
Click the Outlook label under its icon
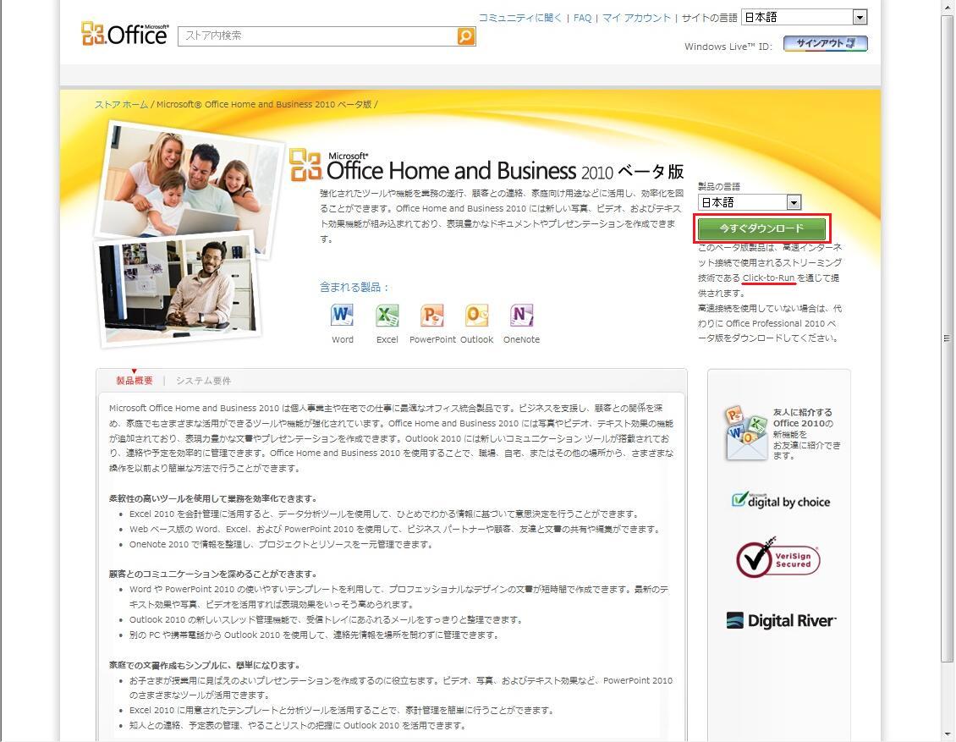(x=477, y=339)
